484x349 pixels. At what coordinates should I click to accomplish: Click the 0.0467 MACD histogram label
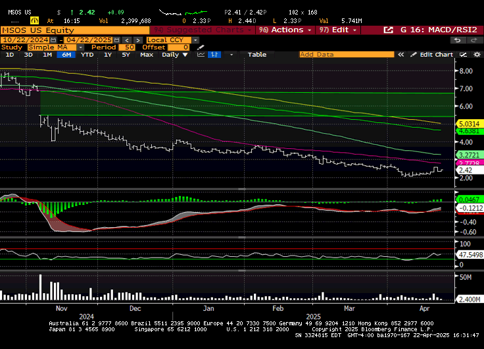click(x=469, y=200)
